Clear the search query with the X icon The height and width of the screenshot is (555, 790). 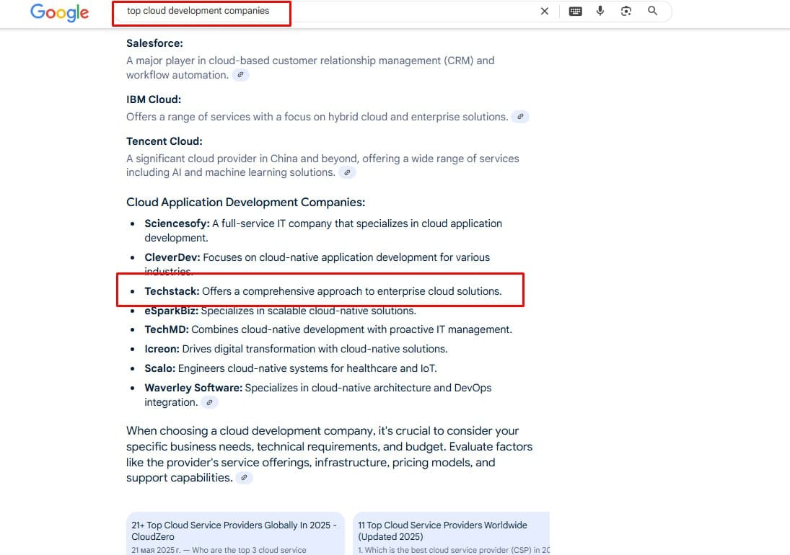545,11
